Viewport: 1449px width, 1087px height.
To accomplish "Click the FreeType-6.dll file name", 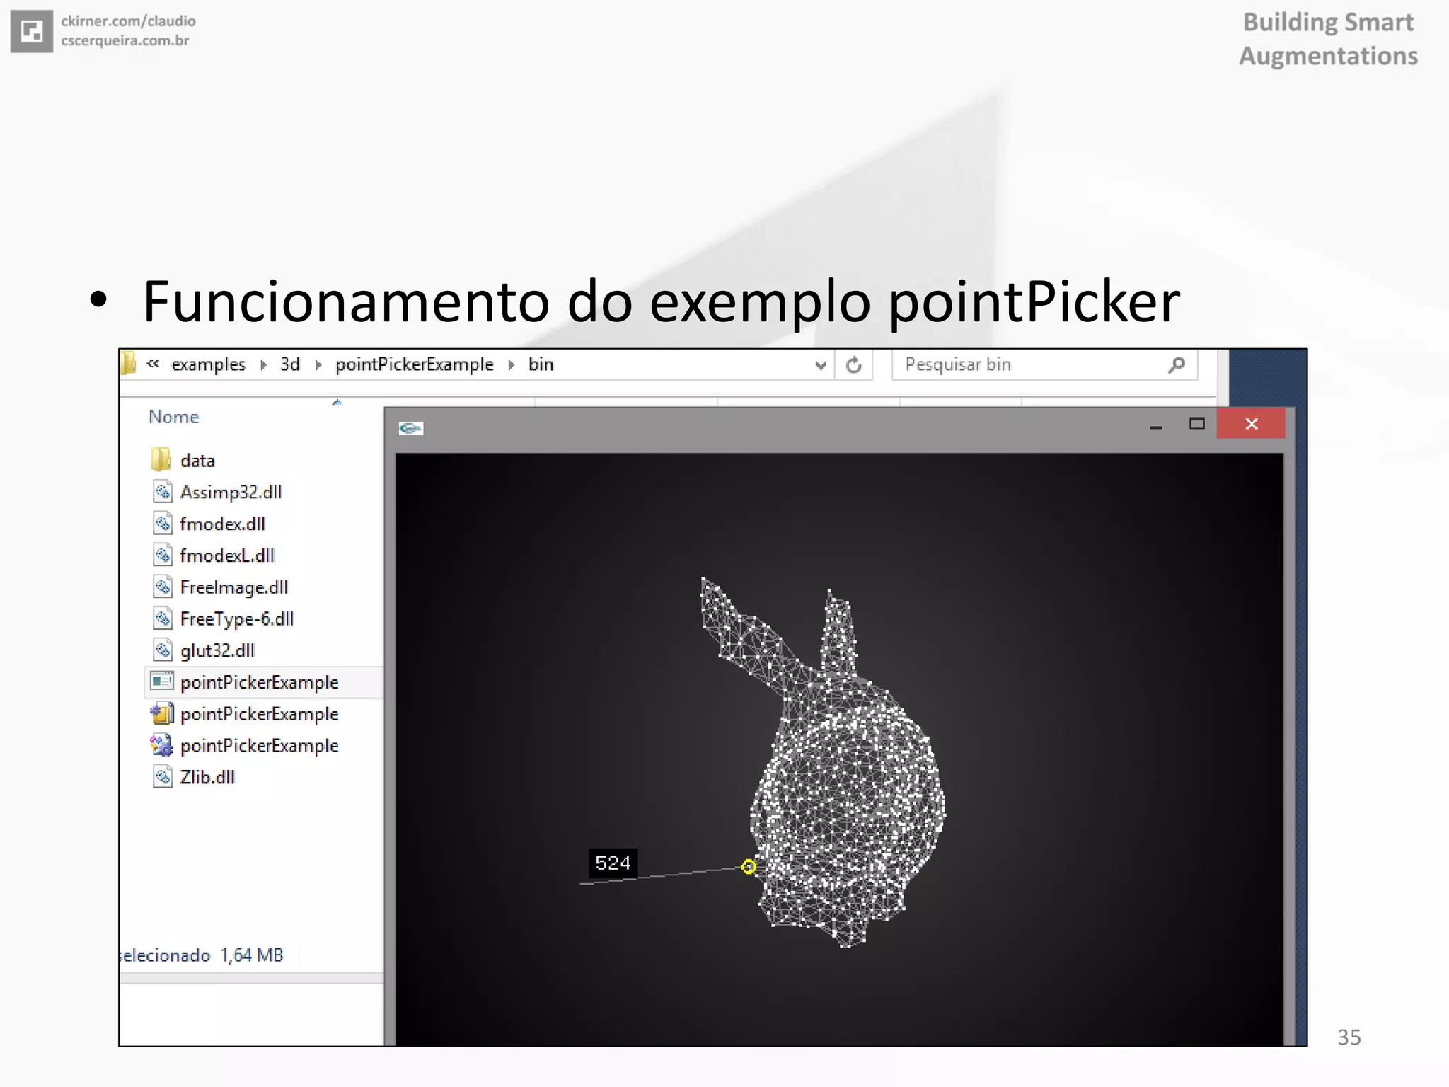I will (x=237, y=619).
